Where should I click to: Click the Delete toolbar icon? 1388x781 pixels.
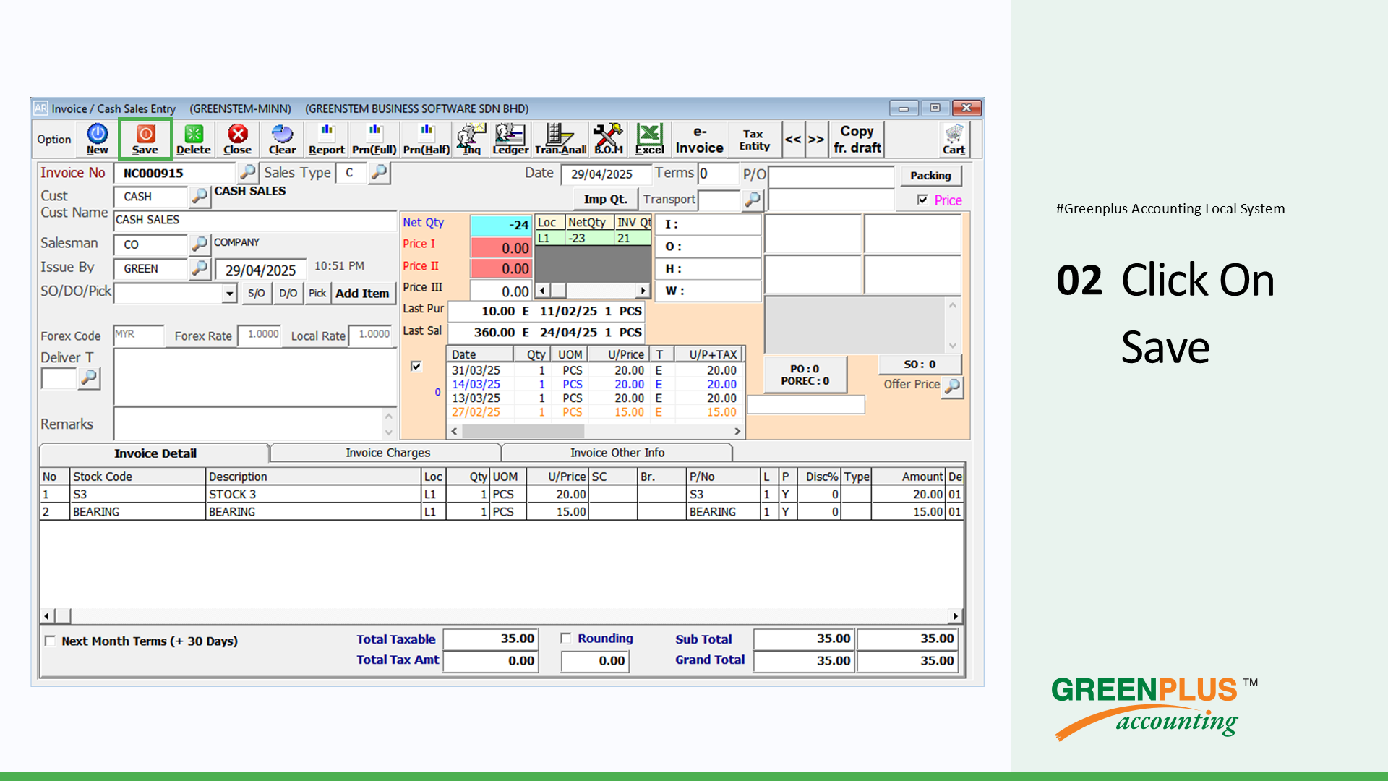194,139
